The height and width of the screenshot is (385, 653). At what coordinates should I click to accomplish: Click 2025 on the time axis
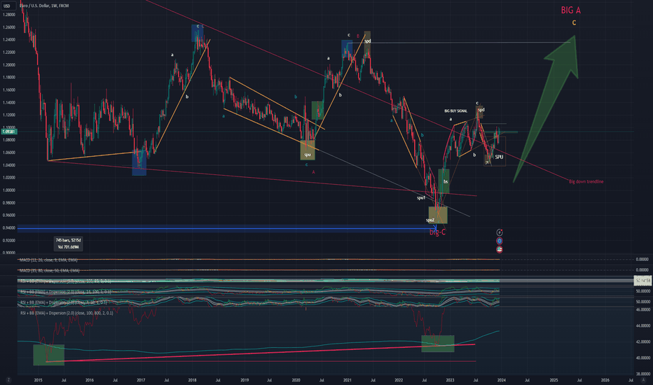tap(554, 380)
